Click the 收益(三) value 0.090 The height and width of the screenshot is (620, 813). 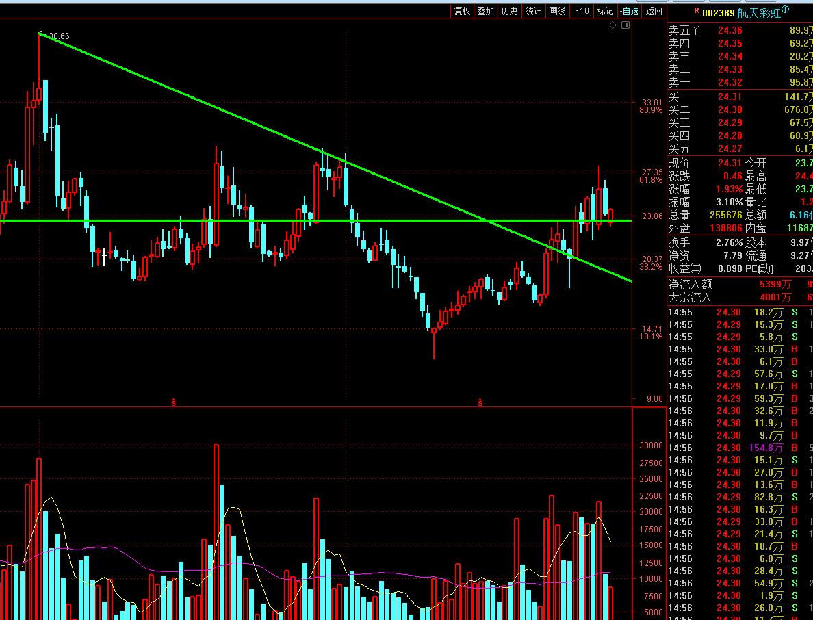click(730, 268)
